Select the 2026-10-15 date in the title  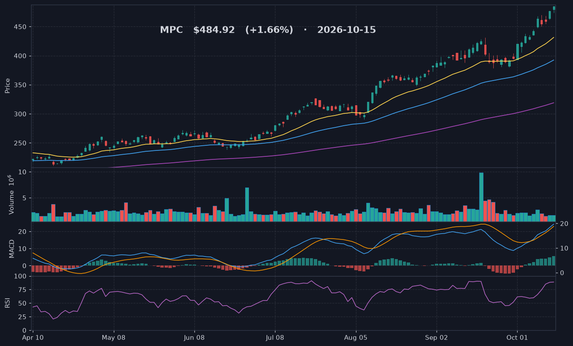tap(347, 30)
